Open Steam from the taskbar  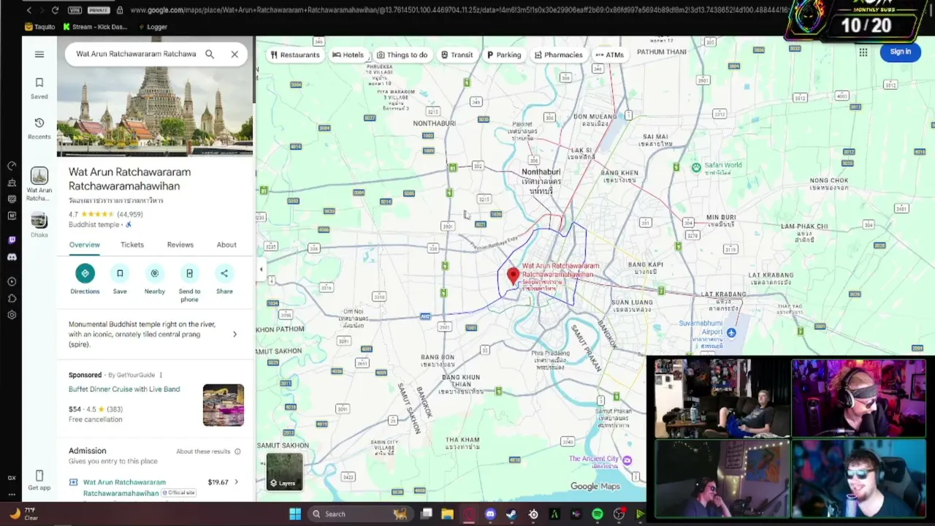[x=511, y=514]
